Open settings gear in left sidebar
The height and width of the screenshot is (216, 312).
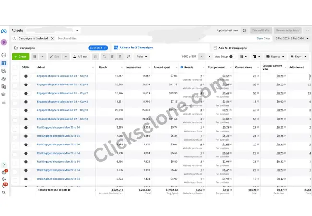pos(4,179)
